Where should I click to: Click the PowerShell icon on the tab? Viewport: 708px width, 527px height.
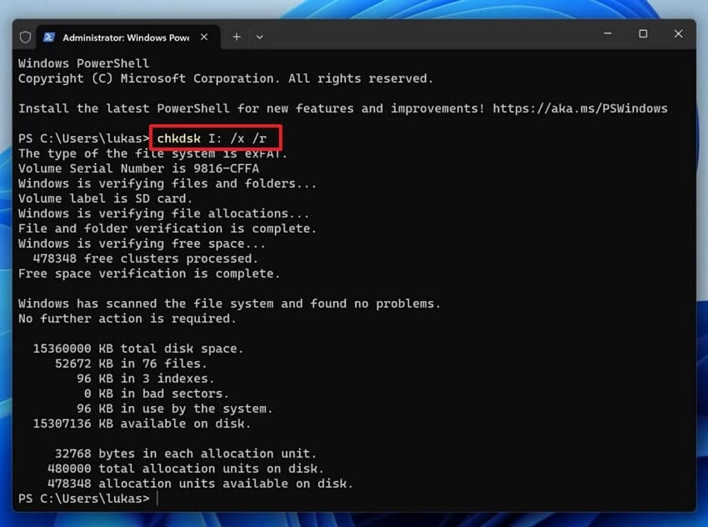(49, 37)
